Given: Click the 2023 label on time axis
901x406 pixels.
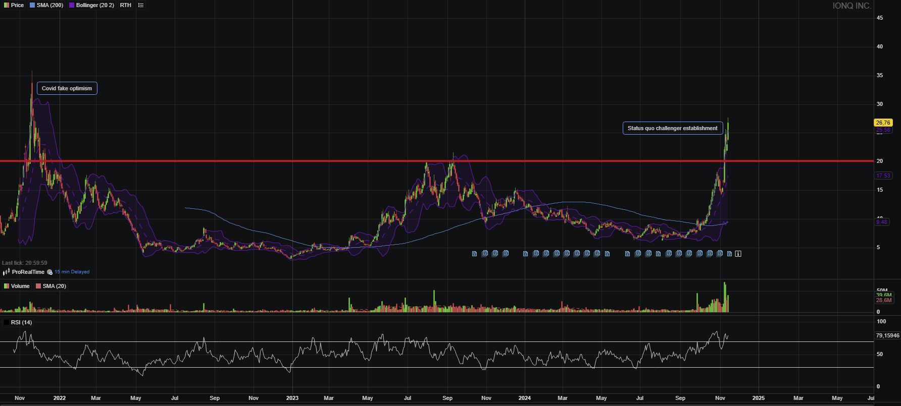Looking at the screenshot, I should point(292,398).
